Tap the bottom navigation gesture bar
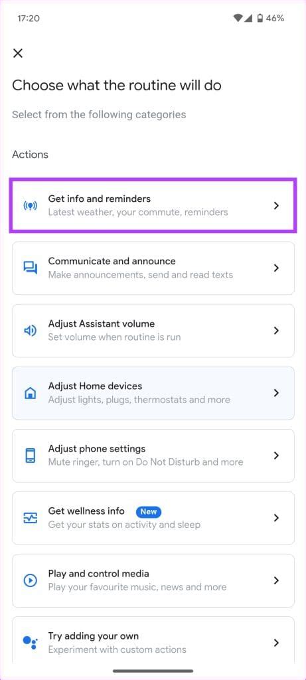The image size is (306, 680). coord(153,671)
